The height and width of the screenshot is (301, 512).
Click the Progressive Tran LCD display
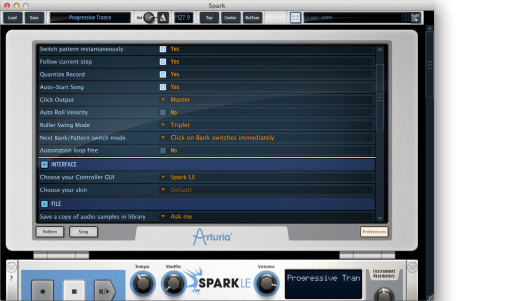point(323,284)
